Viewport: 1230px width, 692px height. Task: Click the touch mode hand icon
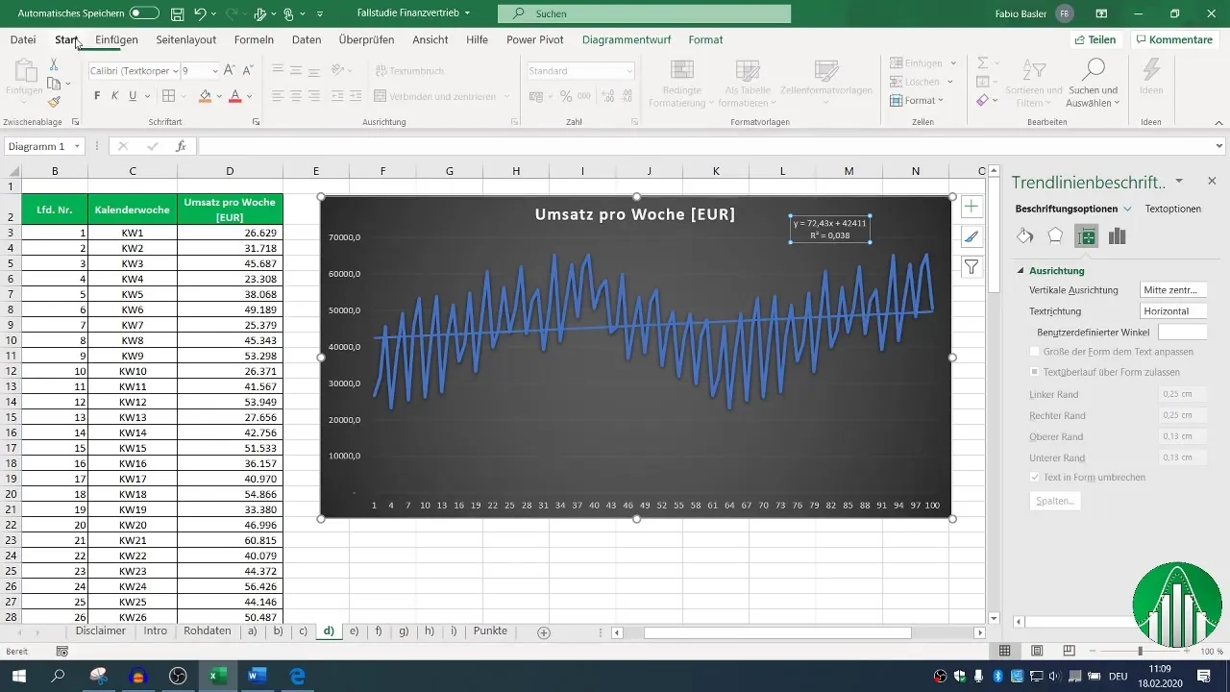pos(288,13)
